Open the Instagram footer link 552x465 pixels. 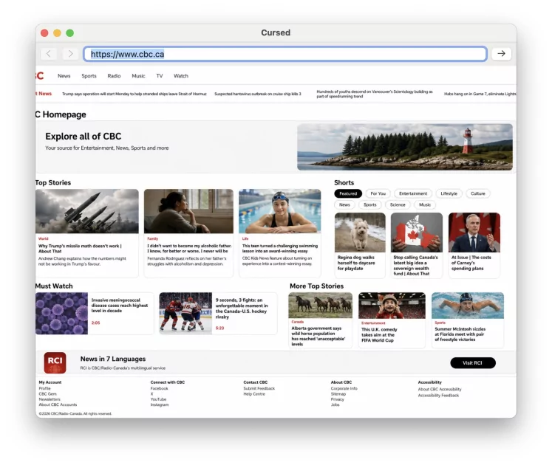point(160,405)
